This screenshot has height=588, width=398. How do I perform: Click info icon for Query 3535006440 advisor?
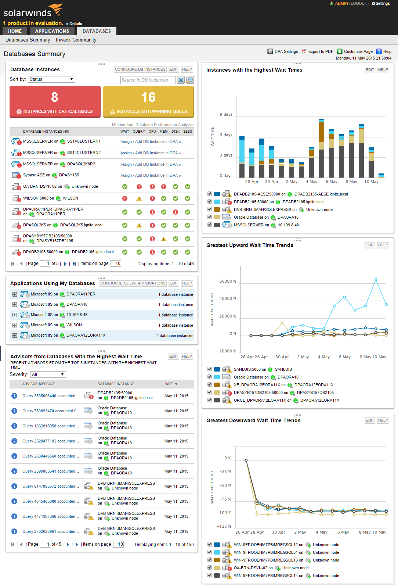14,396
